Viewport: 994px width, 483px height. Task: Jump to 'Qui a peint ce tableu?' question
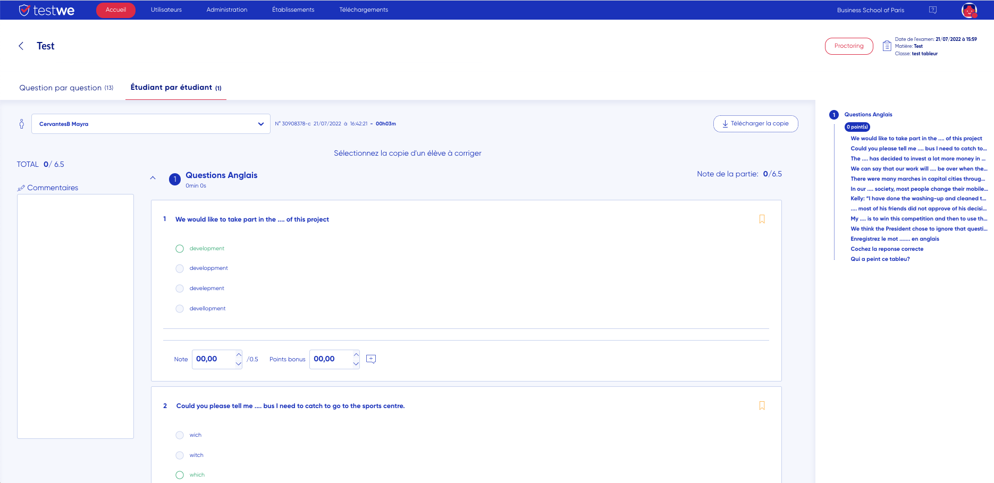pos(880,259)
